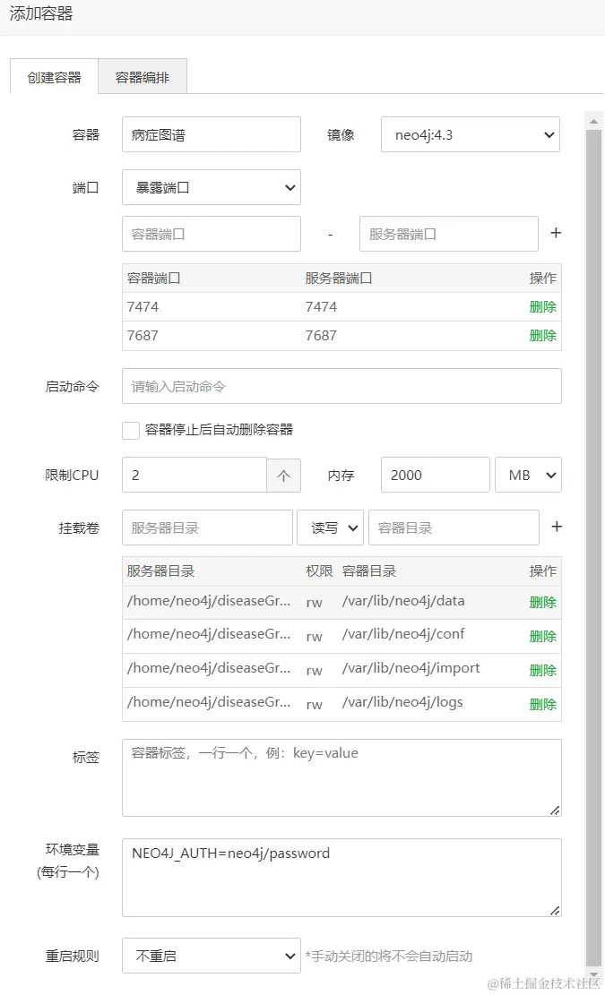Enable auto-delete container after stop checkbox
605x995 pixels.
pos(131,430)
